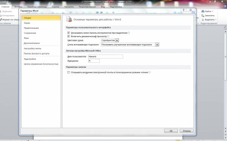This screenshot has height=141, width=227.
Task: Switch to the Рецензирование ribbon tab
Action: coord(87,7)
